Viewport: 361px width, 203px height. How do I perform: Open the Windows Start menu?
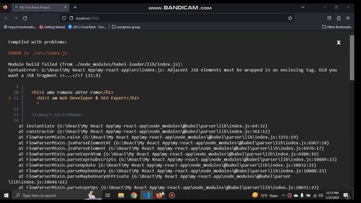tap(6, 196)
